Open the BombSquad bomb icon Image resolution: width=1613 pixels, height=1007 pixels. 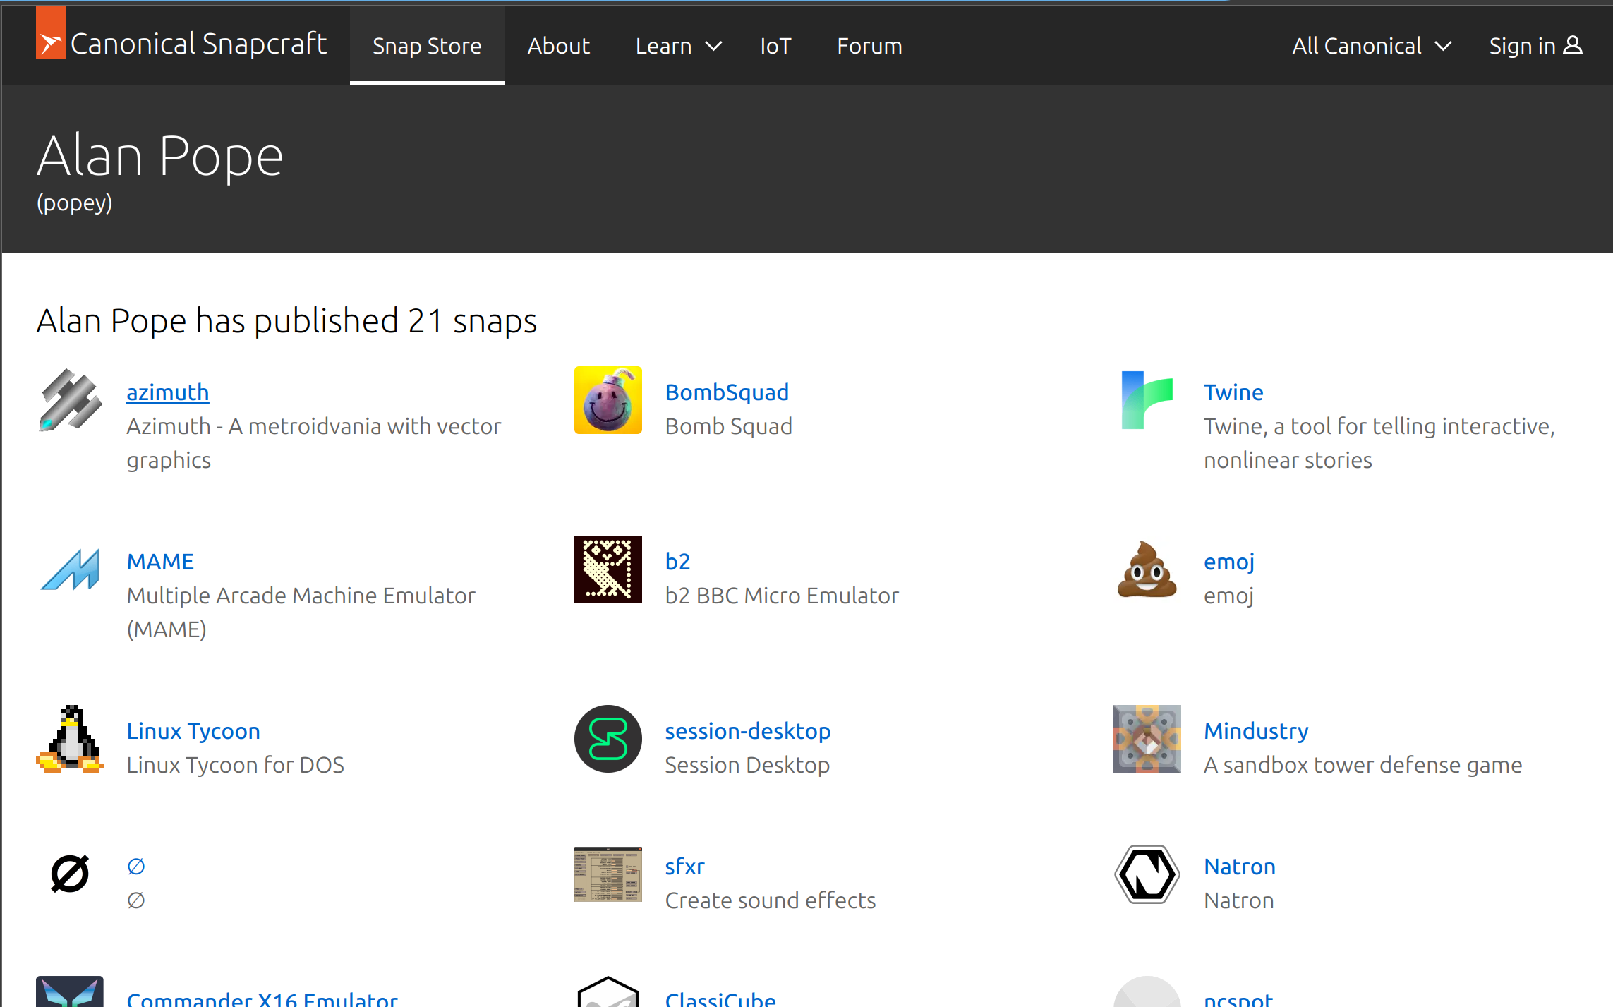click(x=608, y=400)
